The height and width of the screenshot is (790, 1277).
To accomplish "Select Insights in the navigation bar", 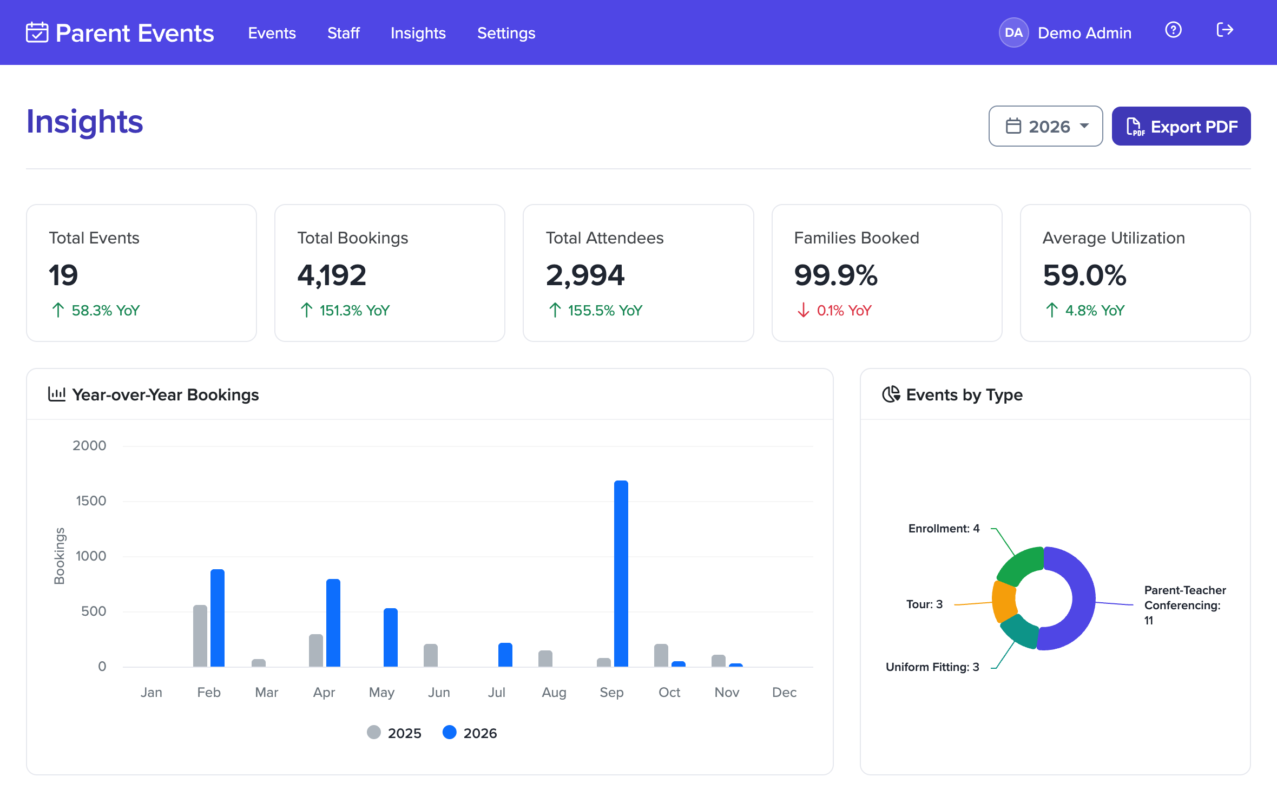I will pyautogui.click(x=418, y=33).
